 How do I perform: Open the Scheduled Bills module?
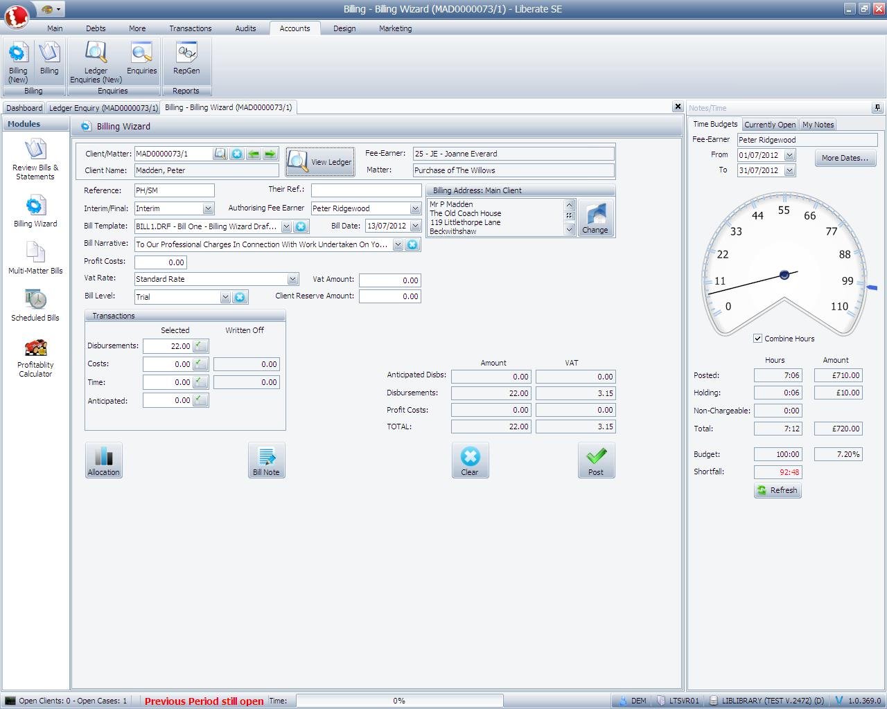point(35,306)
